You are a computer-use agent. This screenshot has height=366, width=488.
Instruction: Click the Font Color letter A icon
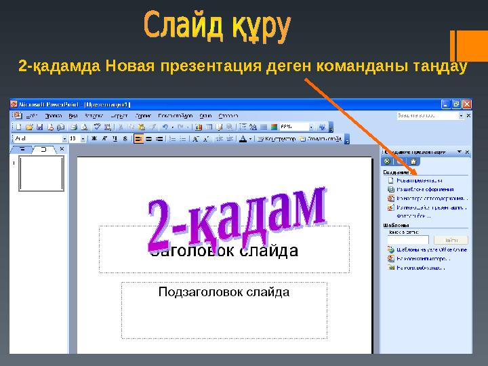(243, 139)
